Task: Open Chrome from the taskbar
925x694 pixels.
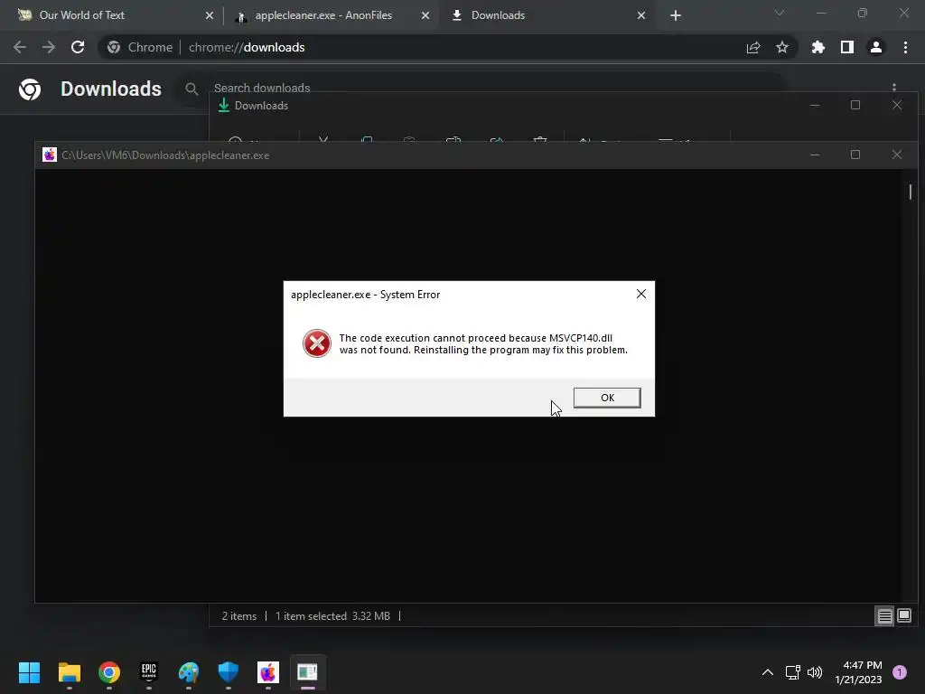Action: tap(109, 672)
